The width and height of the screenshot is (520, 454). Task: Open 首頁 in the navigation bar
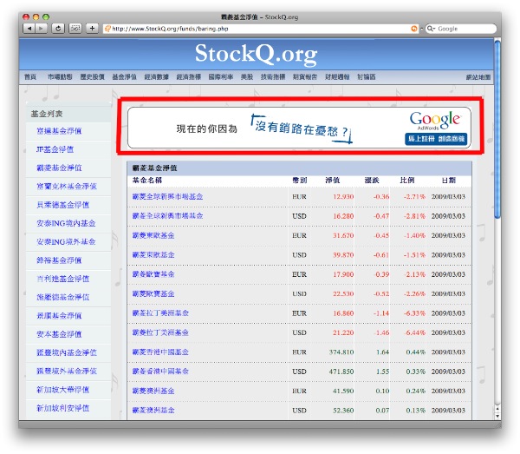click(30, 77)
